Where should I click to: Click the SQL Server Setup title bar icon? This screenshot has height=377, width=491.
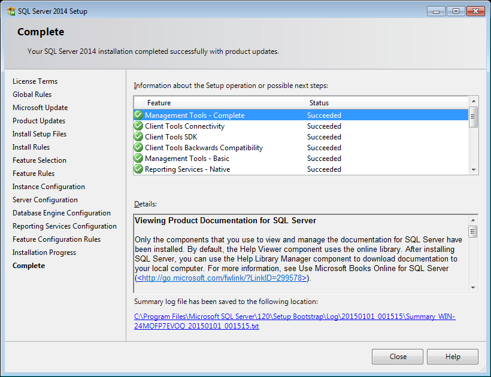[11, 11]
